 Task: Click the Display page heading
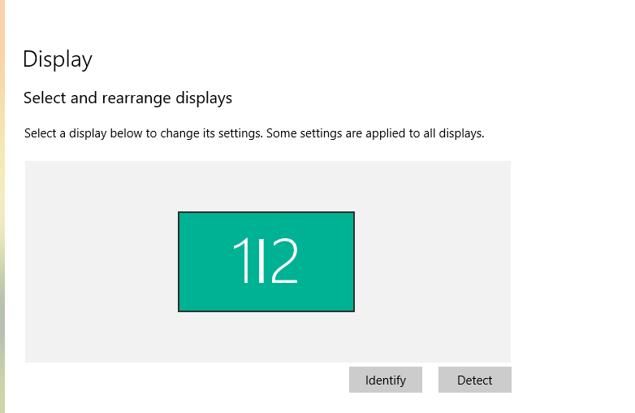[x=58, y=59]
